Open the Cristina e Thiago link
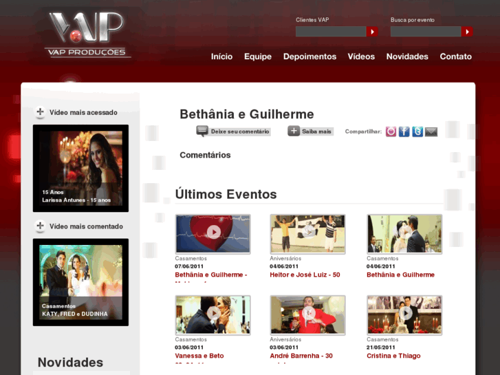500x375 pixels. coord(393,356)
